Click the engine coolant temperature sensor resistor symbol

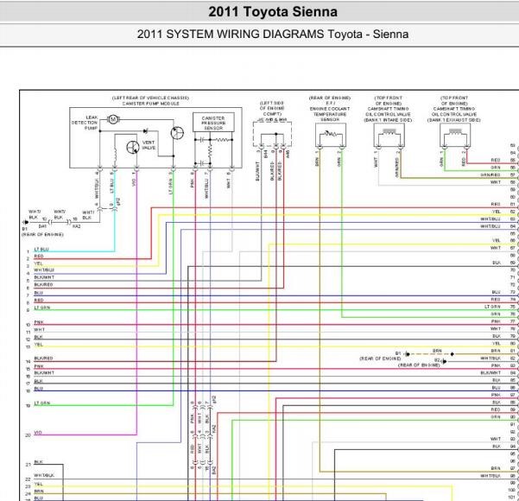(x=331, y=134)
